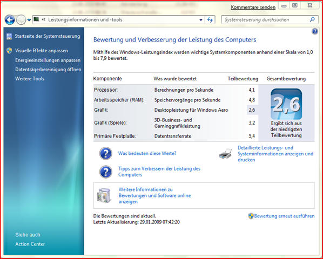Click the greyed-out forward navigation button
This screenshot has height=259, width=323.
coord(21,20)
